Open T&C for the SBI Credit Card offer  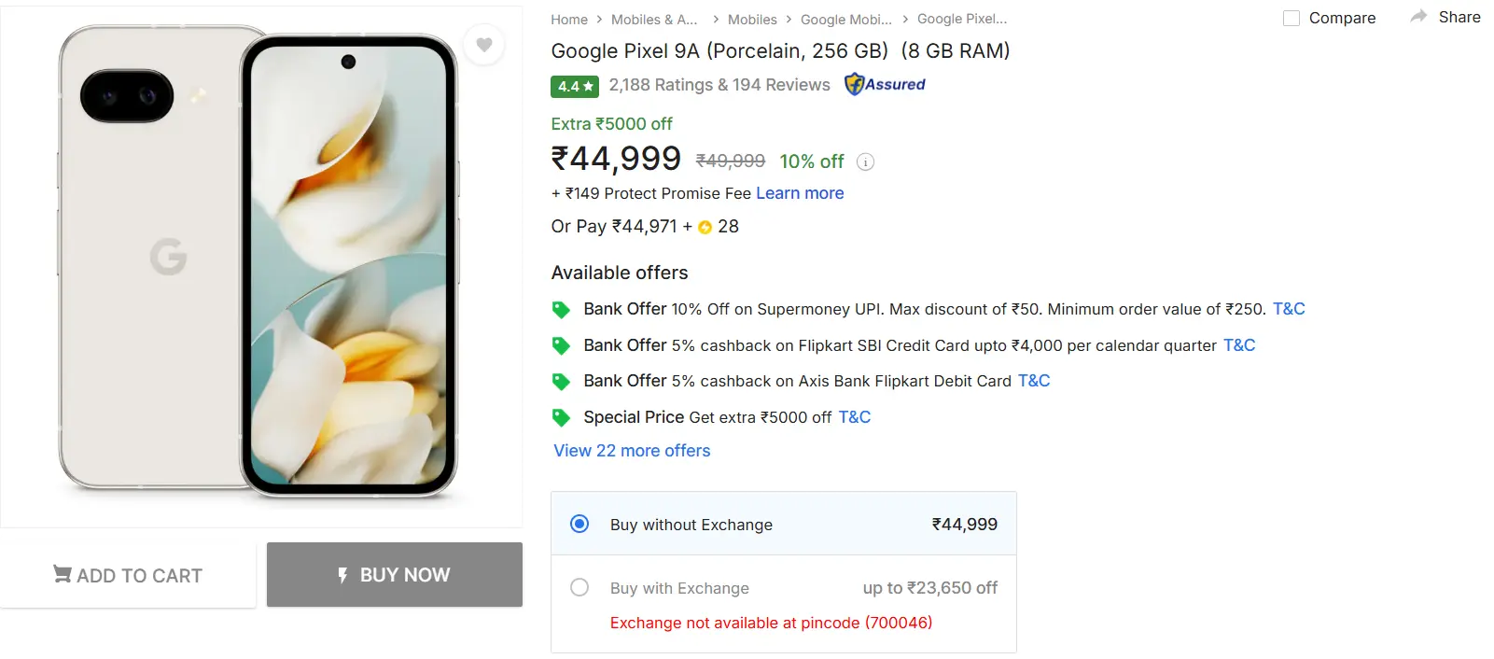pos(1238,344)
